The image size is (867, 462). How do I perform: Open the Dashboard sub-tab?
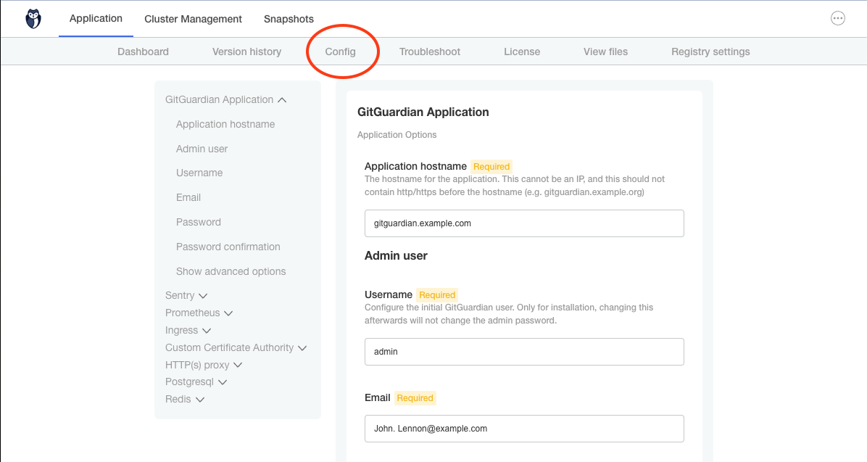(144, 51)
